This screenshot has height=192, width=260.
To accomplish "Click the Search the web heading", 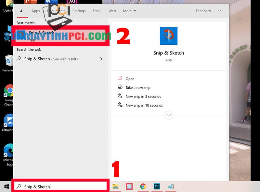I will point(29,50).
